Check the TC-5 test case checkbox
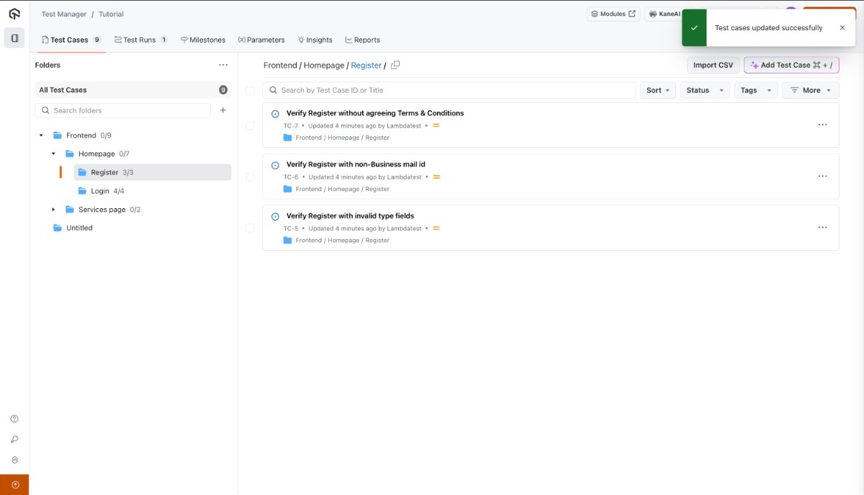Image resolution: width=864 pixels, height=495 pixels. pos(250,228)
